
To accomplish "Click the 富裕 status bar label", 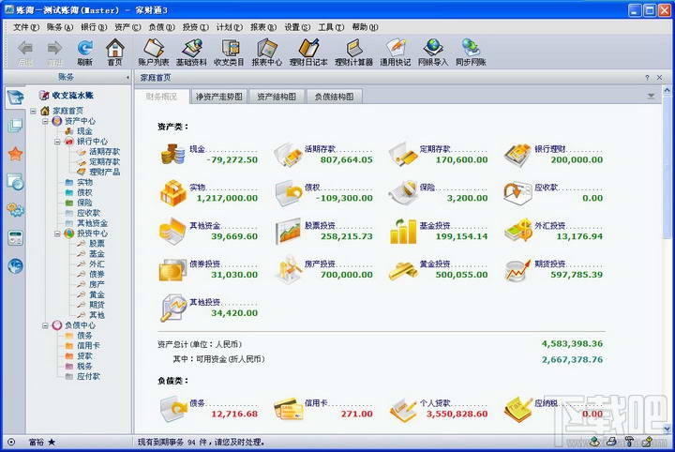I will point(36,442).
